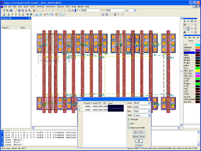The width and height of the screenshot is (201, 151).
Task: Open the Layer dropdown showing Metal1
Action: [x=149, y=103]
